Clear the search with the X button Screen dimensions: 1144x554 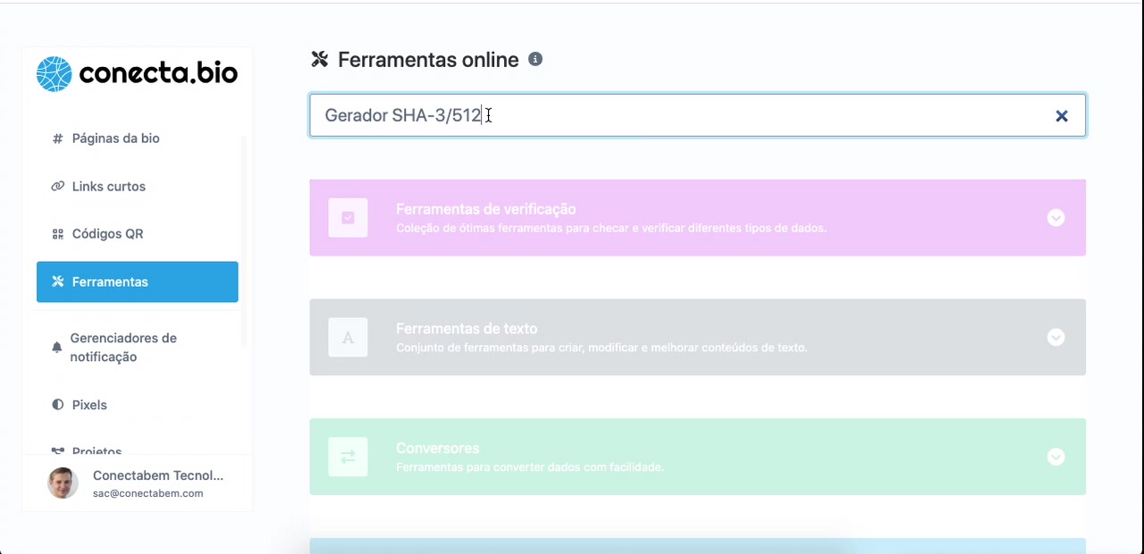click(x=1062, y=115)
